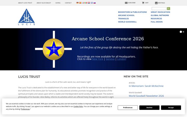
Task: Open Great Invocation navigation link
Action: tap(161, 12)
